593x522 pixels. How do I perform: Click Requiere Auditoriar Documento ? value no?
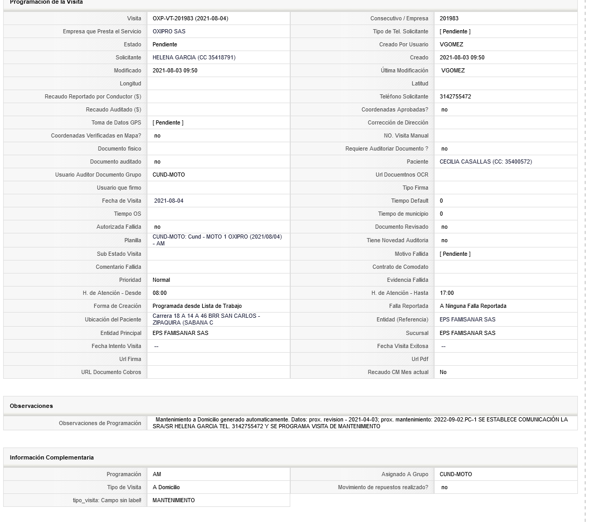point(444,149)
